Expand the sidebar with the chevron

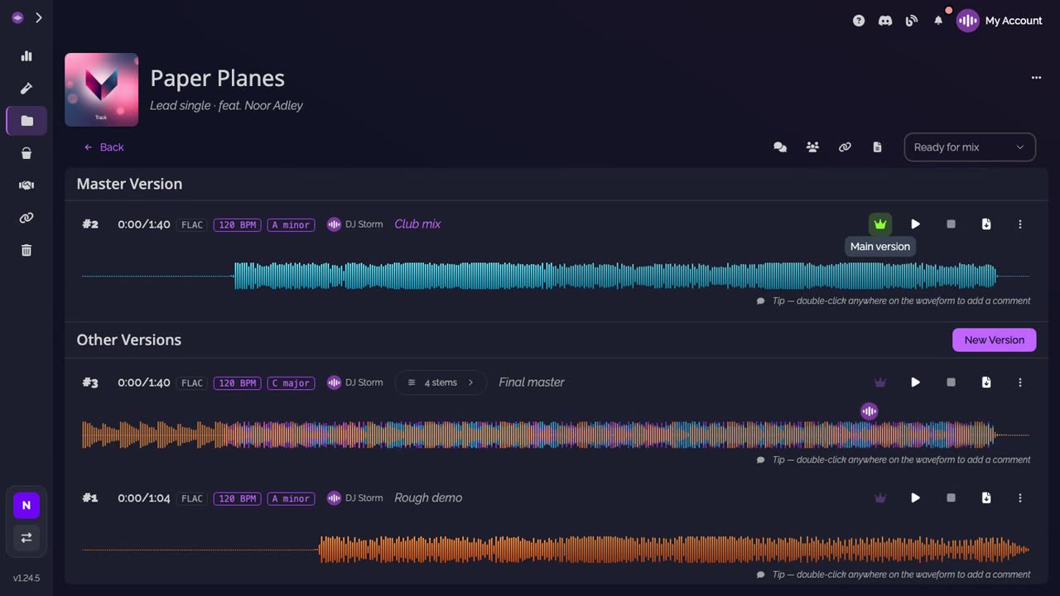[39, 17]
